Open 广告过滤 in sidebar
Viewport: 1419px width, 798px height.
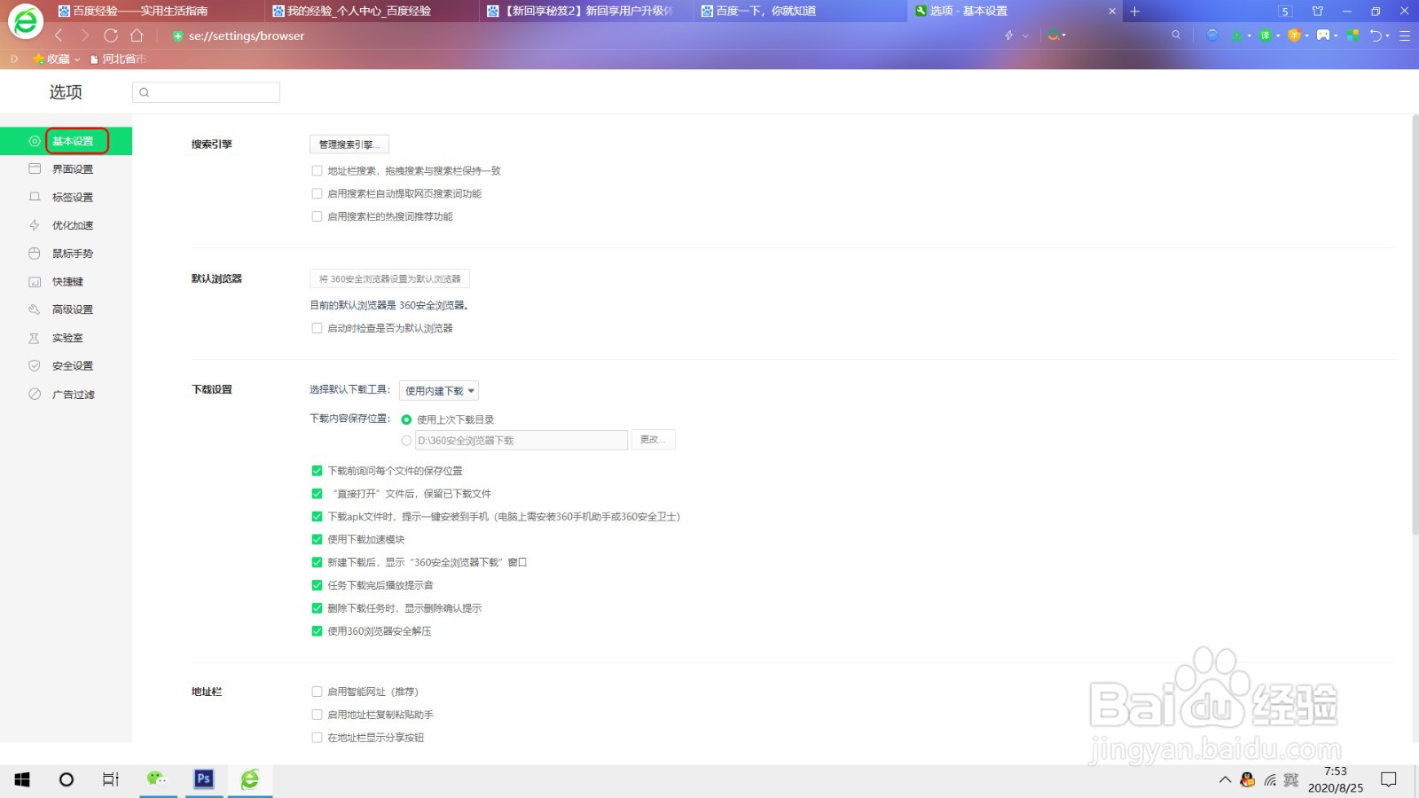pos(66,395)
